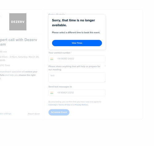Click the DEZERV logo image
The height and width of the screenshot is (146, 154).
(18, 22)
